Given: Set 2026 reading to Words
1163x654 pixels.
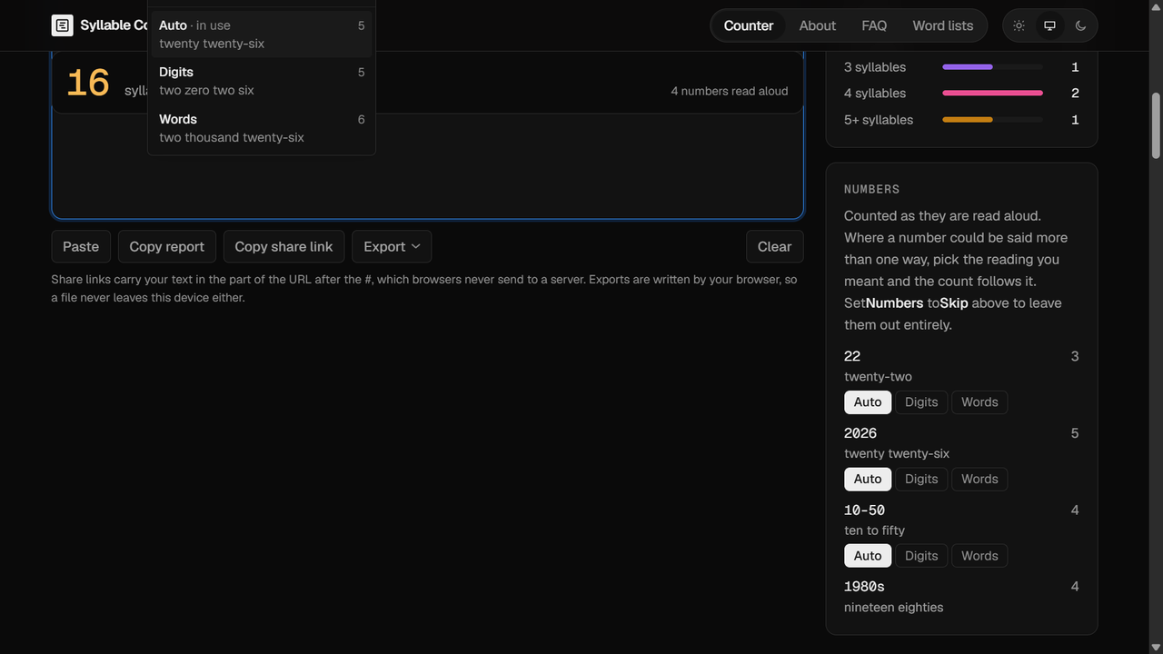Looking at the screenshot, I should point(979,479).
